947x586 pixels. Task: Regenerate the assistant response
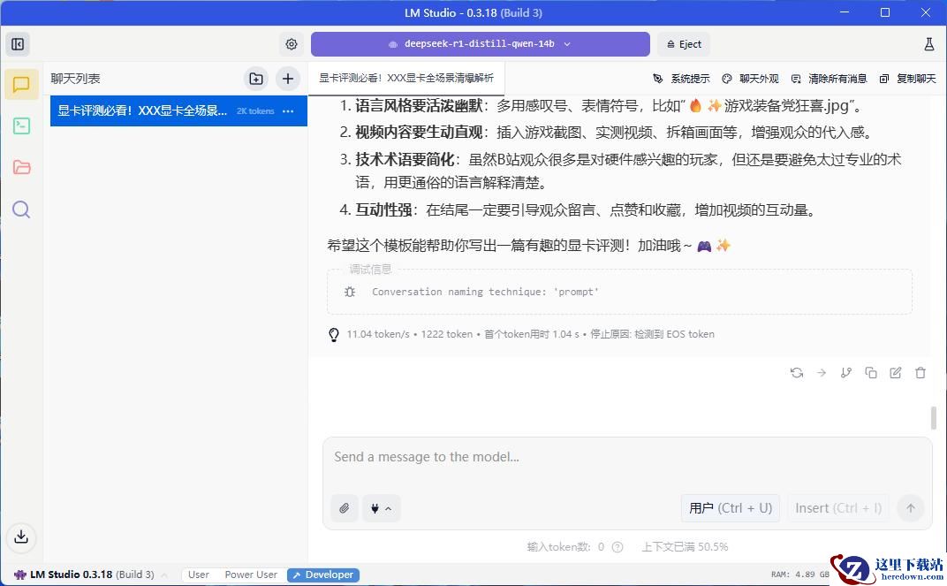pos(797,373)
